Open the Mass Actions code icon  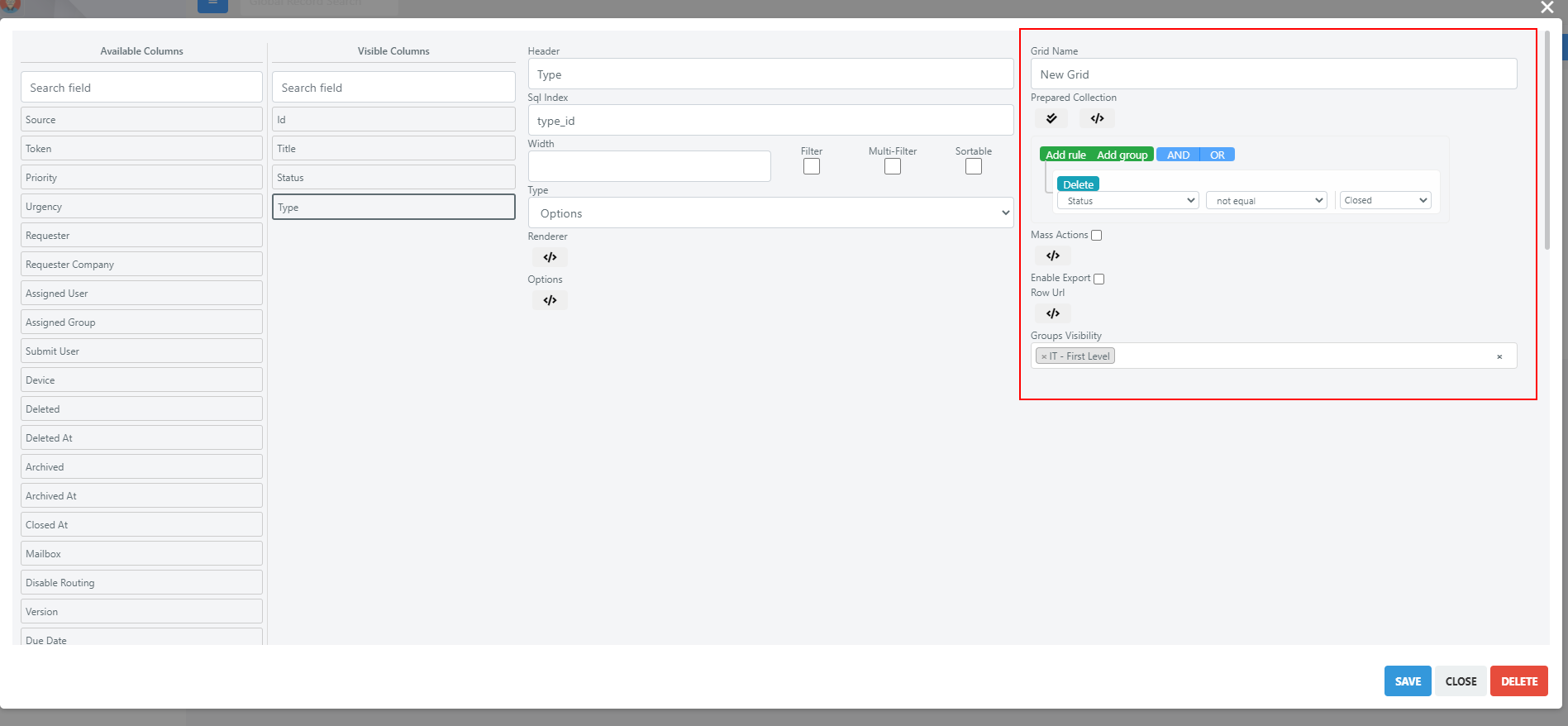pos(1053,256)
